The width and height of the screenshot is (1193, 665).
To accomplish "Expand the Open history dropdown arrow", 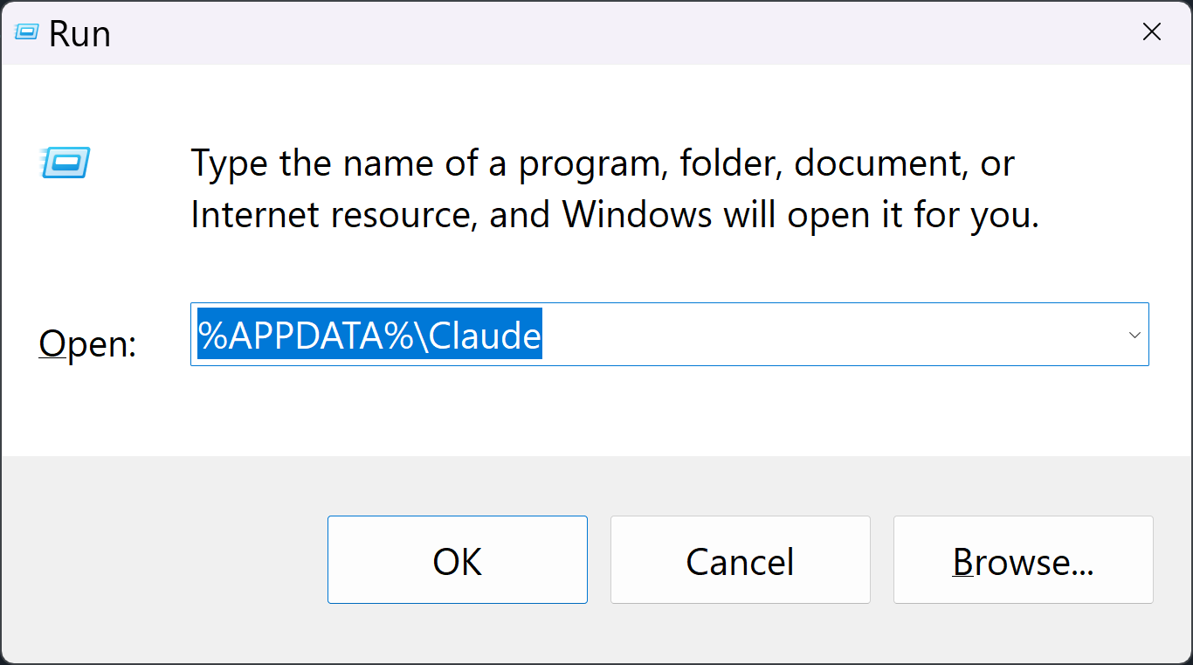I will [x=1134, y=335].
